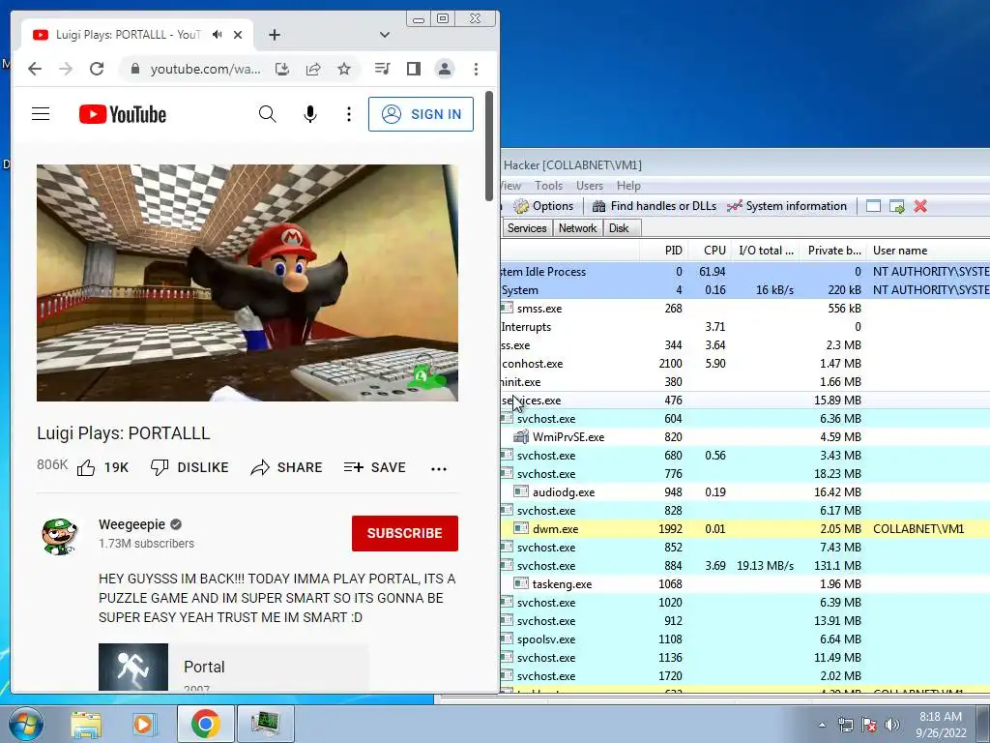990x743 pixels.
Task: Select the taskeng.exe process row
Action: coord(745,584)
